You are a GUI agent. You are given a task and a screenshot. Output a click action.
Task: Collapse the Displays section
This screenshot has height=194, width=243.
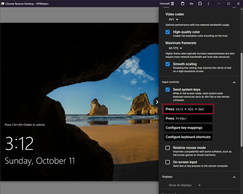click(x=234, y=177)
